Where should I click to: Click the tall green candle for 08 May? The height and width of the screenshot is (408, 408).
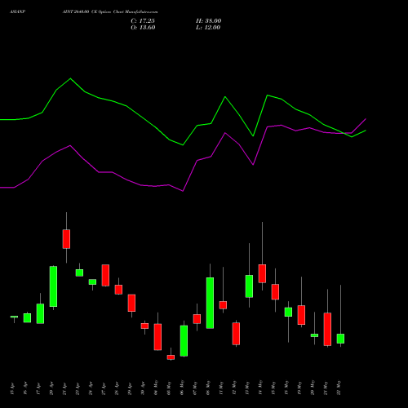pos(210,303)
